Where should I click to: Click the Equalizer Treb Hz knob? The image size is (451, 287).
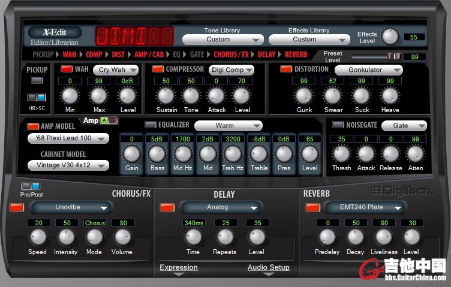click(233, 154)
